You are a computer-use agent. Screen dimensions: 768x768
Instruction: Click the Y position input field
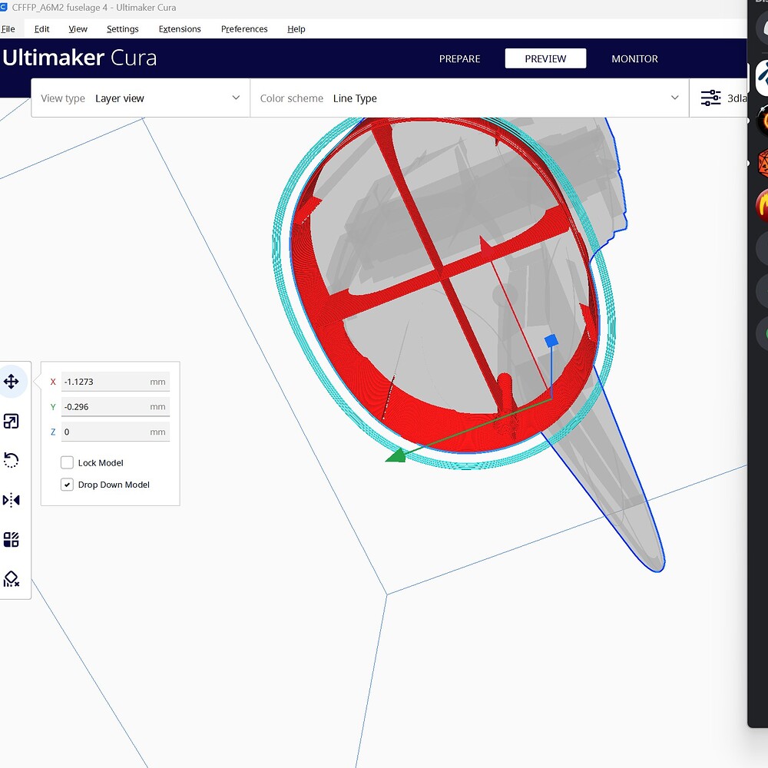(x=115, y=406)
